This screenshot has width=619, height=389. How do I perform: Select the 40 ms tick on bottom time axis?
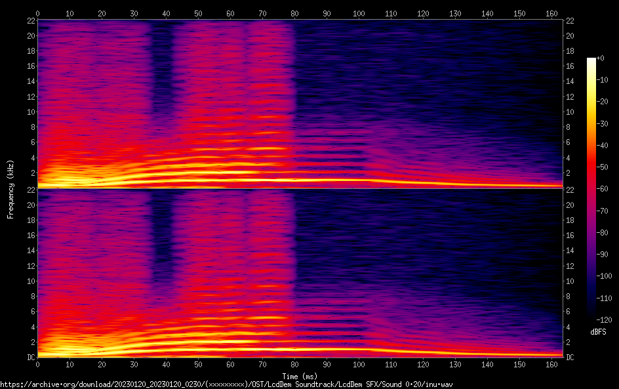pyautogui.click(x=166, y=364)
